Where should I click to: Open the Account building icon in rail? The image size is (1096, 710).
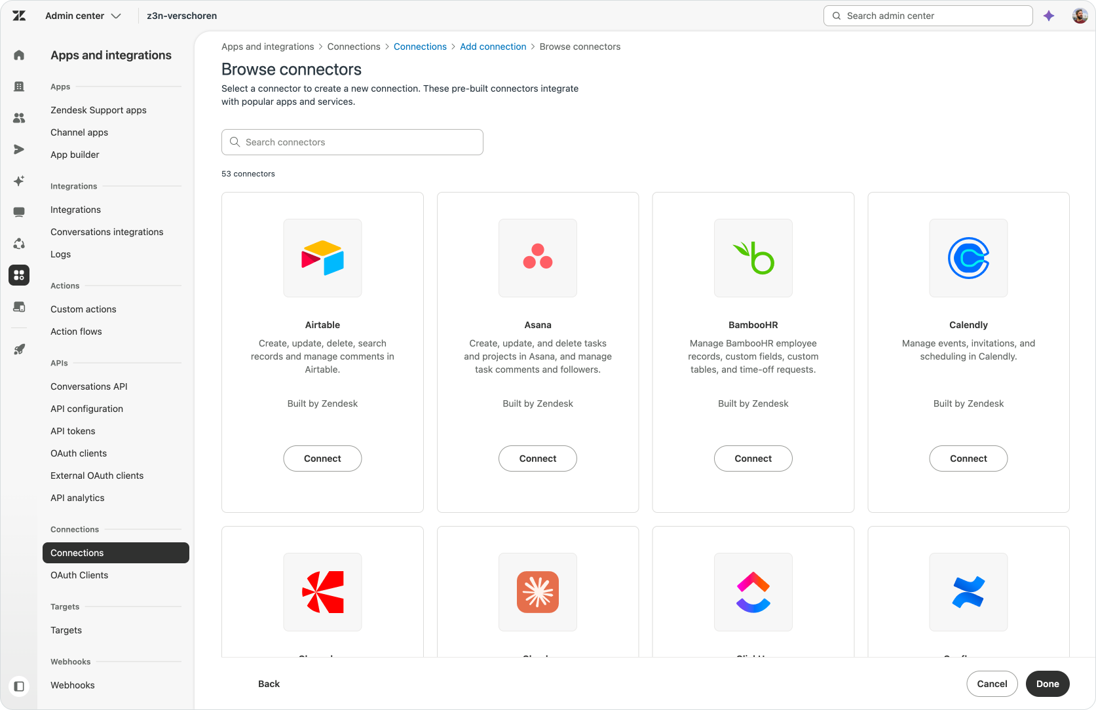[19, 86]
